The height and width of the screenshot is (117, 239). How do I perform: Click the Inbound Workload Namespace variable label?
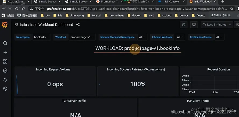pos(117,37)
